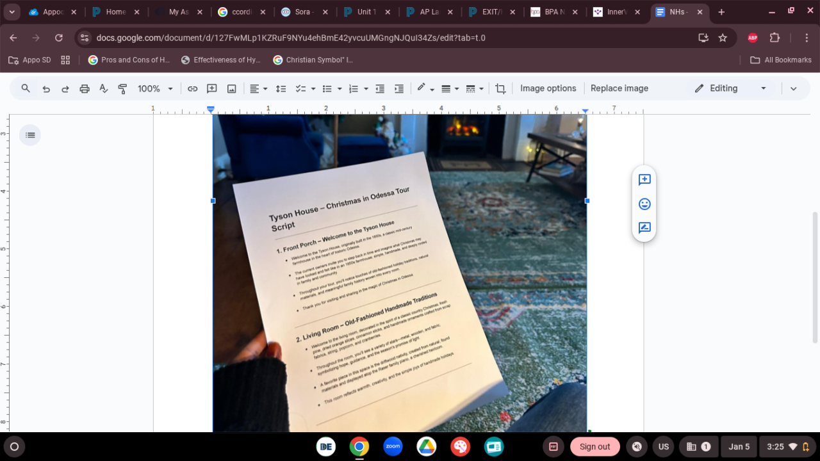Open line and paragraph spacing options
820x461 pixels.
[281, 88]
